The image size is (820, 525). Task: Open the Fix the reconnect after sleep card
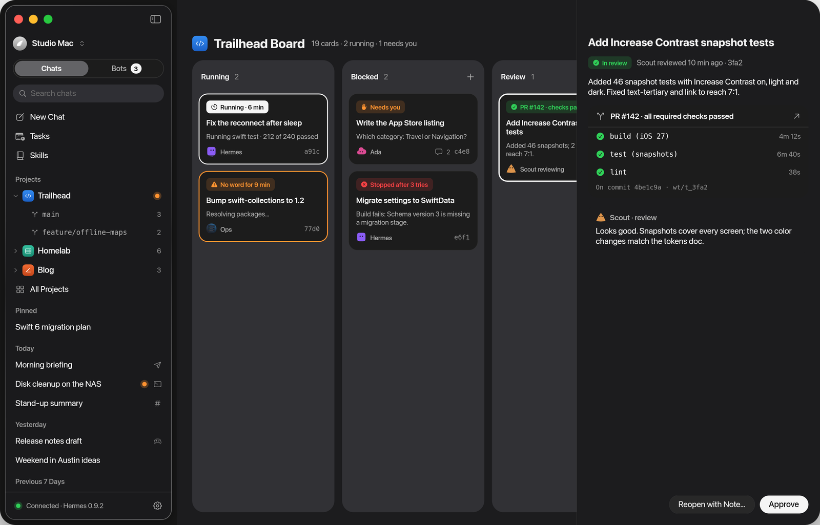pos(263,129)
